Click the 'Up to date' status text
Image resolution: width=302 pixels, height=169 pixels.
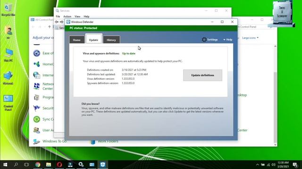[129, 54]
